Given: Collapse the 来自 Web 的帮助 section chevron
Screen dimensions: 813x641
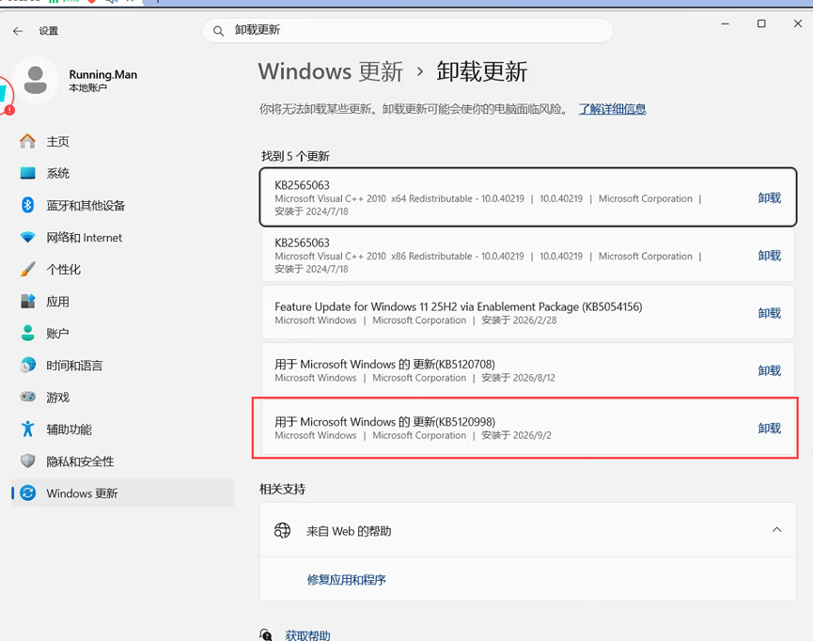Looking at the screenshot, I should coord(776,529).
